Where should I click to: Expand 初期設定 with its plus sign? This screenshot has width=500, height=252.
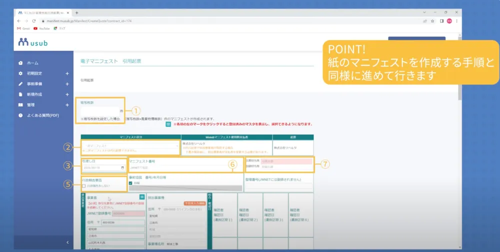[67, 73]
